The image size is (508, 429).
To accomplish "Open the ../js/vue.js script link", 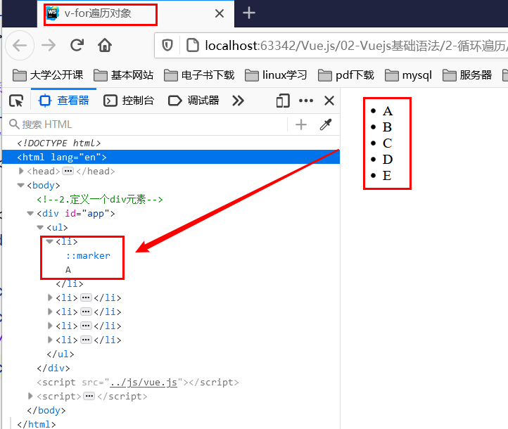I will tap(144, 383).
